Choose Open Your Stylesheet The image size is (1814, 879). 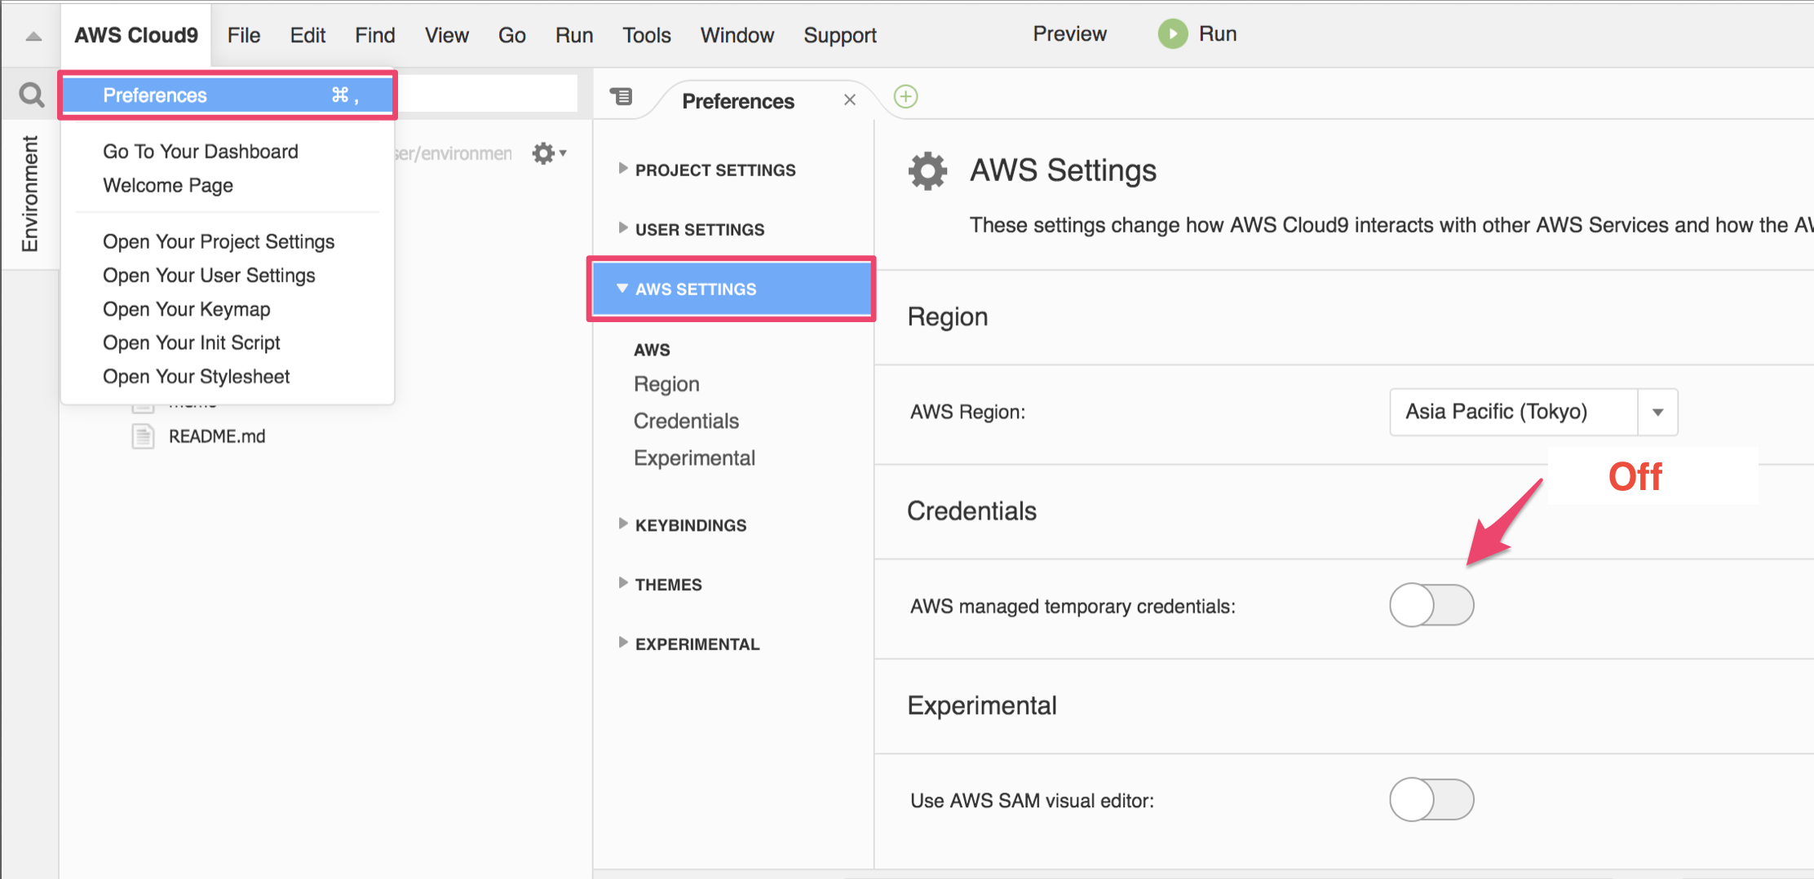click(x=197, y=377)
